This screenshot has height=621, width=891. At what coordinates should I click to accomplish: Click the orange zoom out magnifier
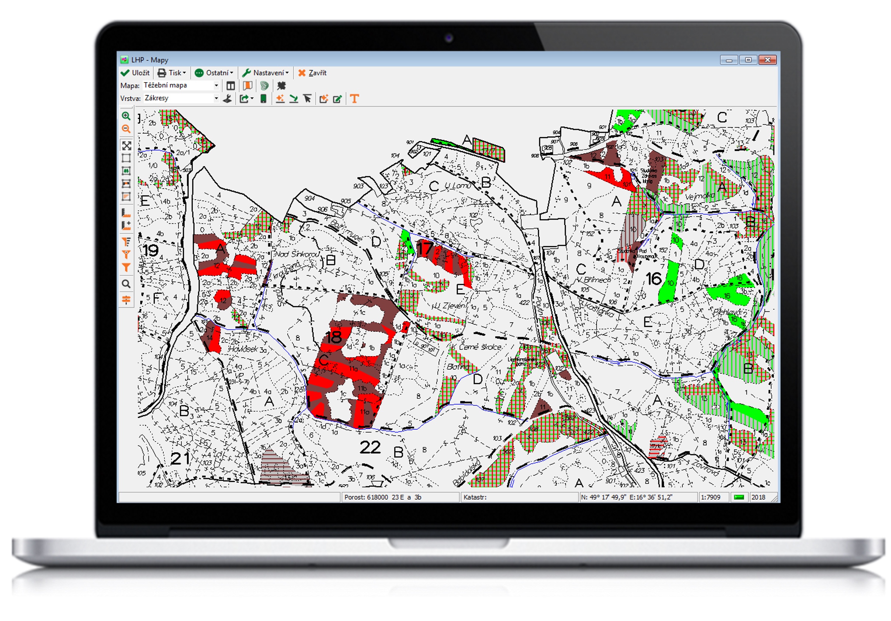[126, 129]
